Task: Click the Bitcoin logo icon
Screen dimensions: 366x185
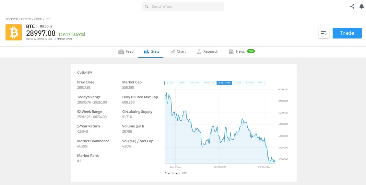Action: click(x=14, y=32)
